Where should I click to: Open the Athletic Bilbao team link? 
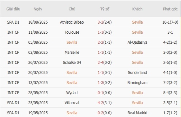click(72, 22)
